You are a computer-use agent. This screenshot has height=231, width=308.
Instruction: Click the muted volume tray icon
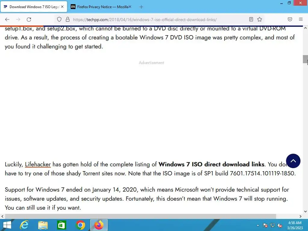point(280,225)
